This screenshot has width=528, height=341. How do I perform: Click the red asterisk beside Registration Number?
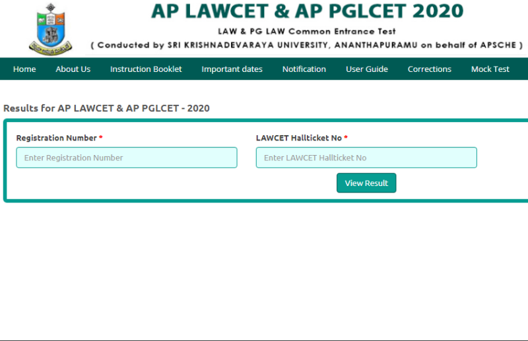point(101,138)
